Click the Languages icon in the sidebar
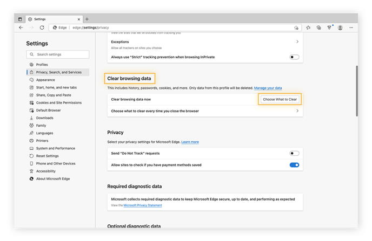 [31, 133]
